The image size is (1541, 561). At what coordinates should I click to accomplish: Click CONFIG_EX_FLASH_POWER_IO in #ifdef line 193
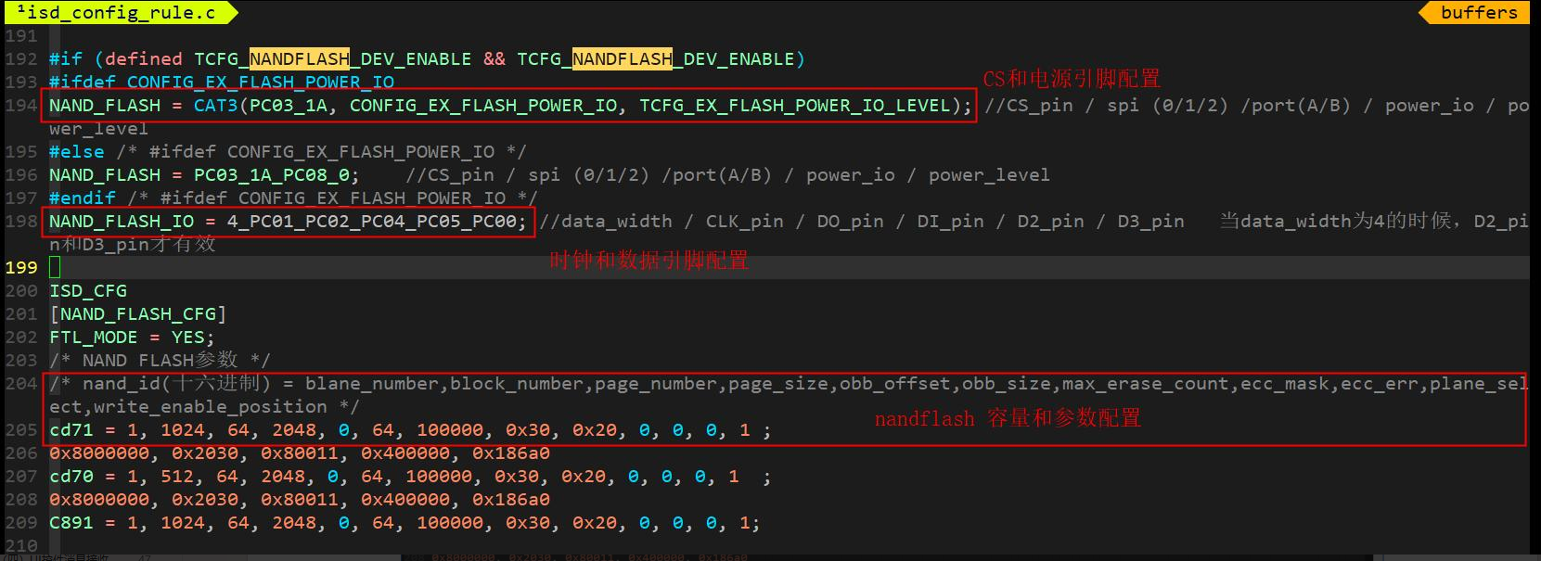261,83
